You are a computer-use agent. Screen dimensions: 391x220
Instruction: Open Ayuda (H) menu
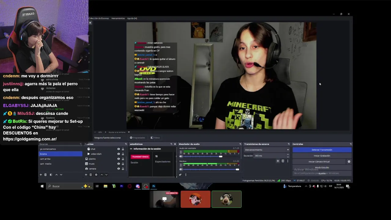click(132, 18)
